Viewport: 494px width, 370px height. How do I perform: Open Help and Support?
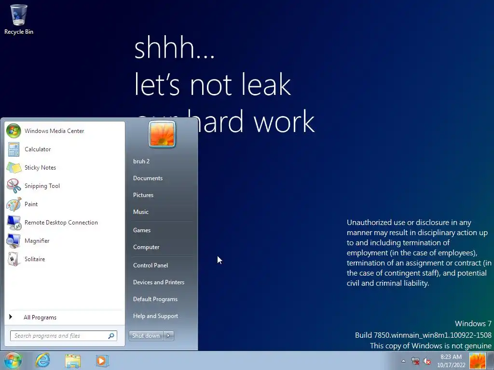pyautogui.click(x=156, y=316)
